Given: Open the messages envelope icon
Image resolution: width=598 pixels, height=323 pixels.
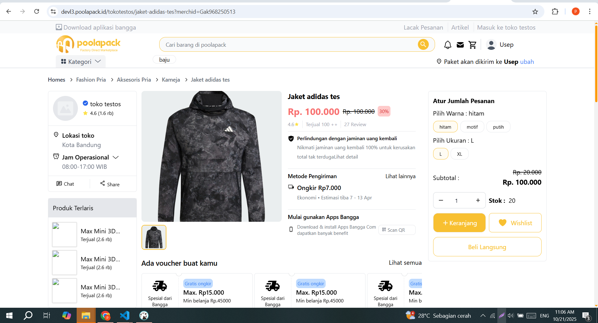Looking at the screenshot, I should pos(460,45).
